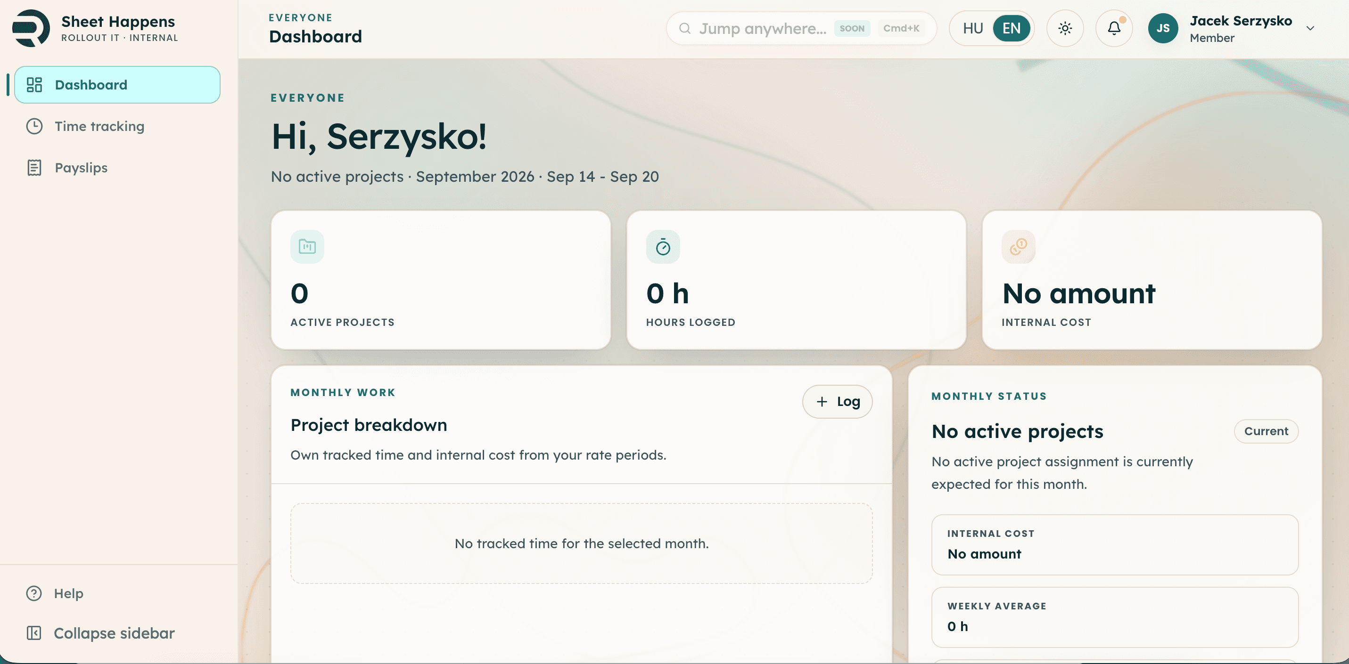
Task: Click the Collapse sidebar panel icon
Action: 34,632
